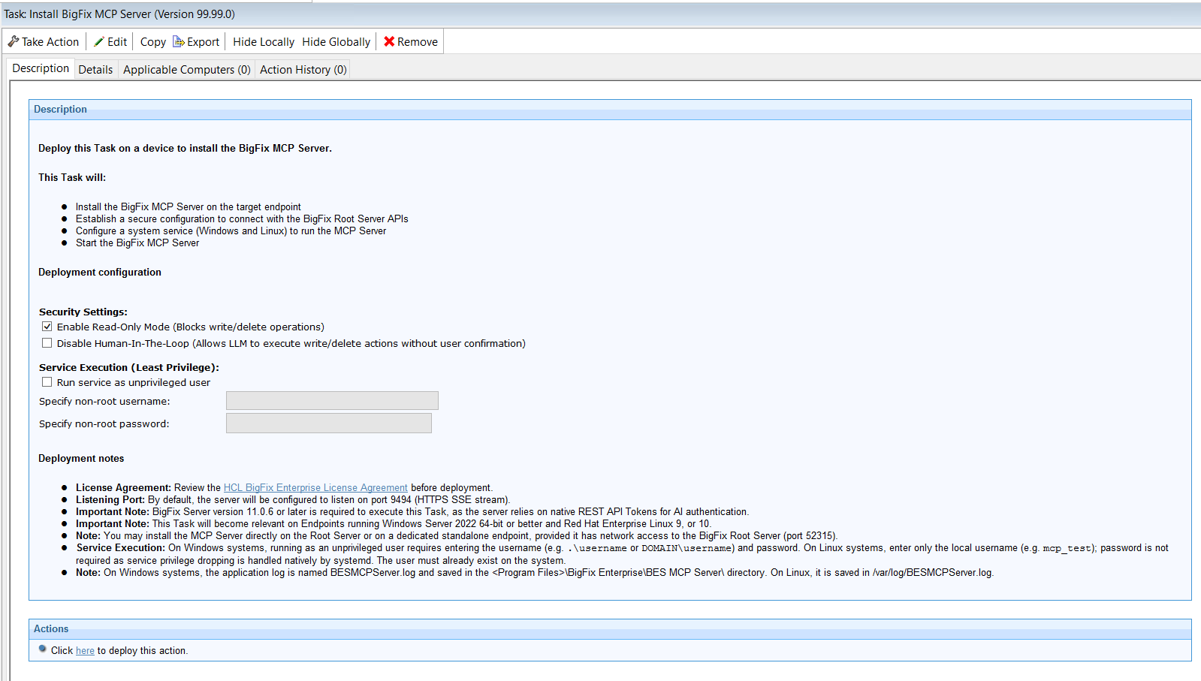
Task: Click the non-root password input field
Action: (329, 423)
